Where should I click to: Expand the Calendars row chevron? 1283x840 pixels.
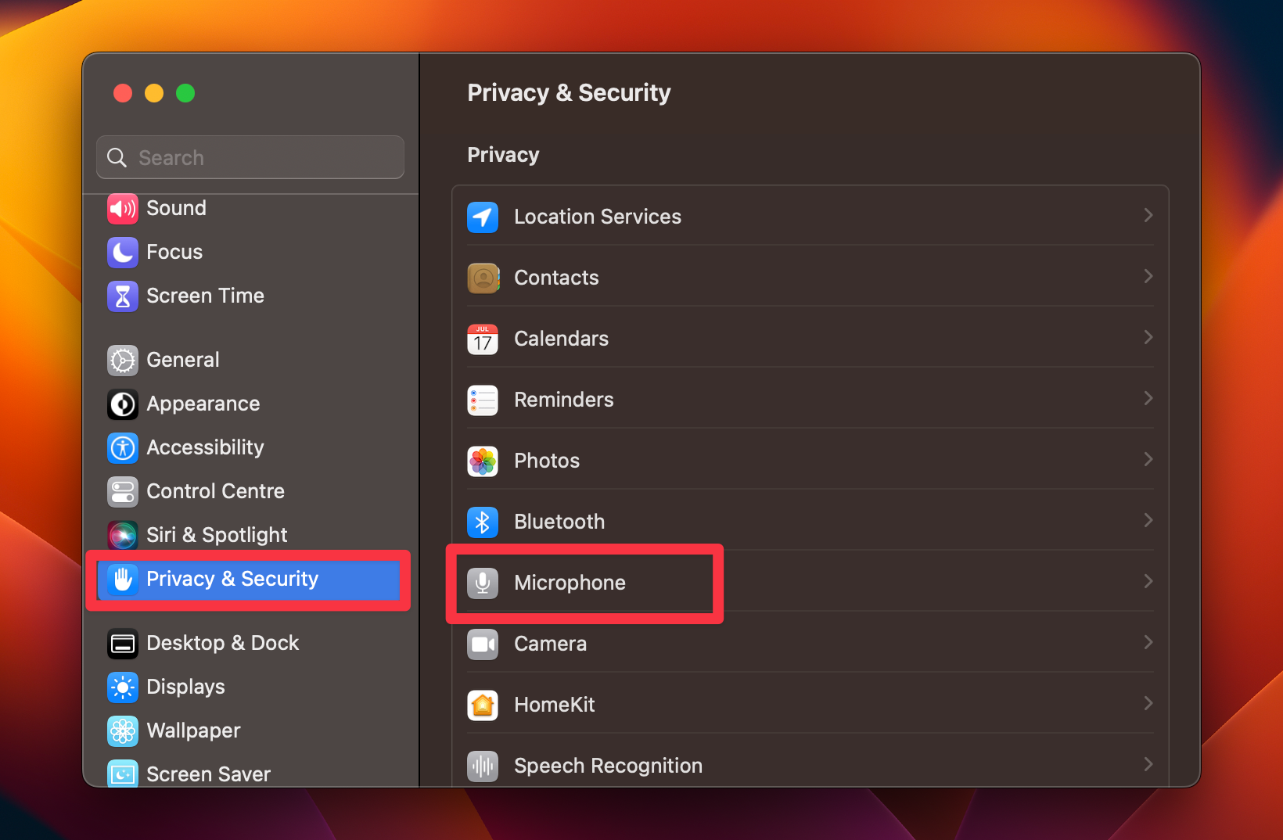[1148, 337]
